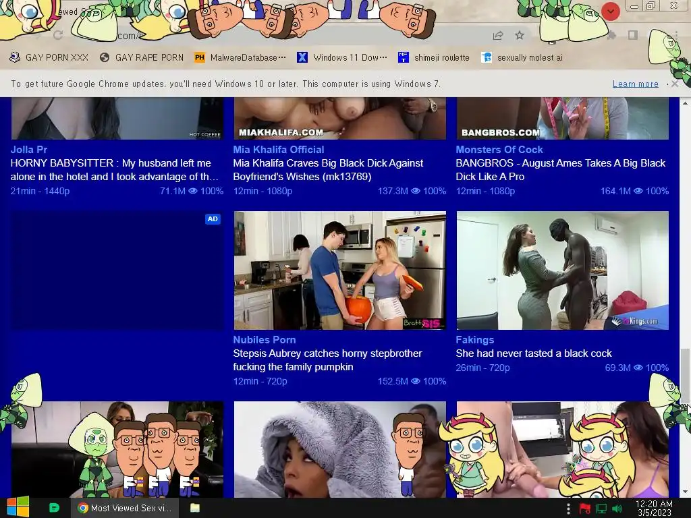Reload the page with the refresh icon

pos(58,35)
